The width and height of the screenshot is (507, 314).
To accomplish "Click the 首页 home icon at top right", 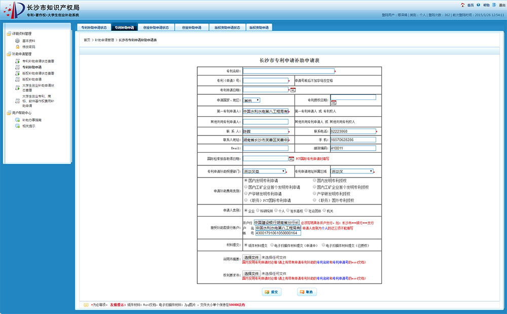I will (x=463, y=5).
